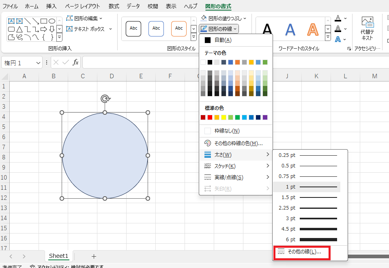Switch to the ホーム tab
Screen dimensions: 389x268
(x=32, y=6)
